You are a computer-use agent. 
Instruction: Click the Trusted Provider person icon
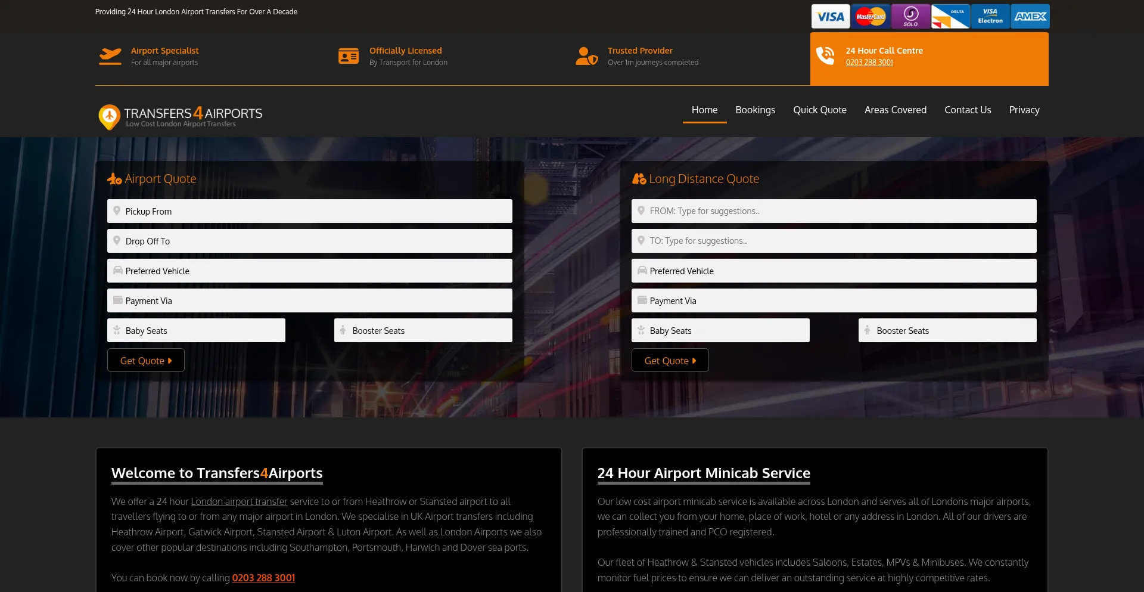click(587, 55)
